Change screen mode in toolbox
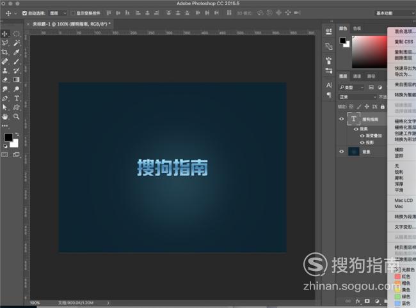Viewport: 416px width, 308px height. pyautogui.click(x=16, y=155)
